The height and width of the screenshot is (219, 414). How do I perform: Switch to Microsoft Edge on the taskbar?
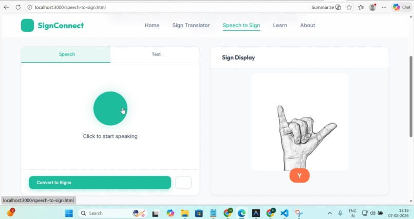pyautogui.click(x=241, y=213)
